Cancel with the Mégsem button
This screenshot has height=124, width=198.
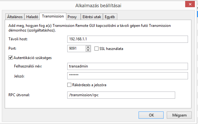click(x=179, y=115)
